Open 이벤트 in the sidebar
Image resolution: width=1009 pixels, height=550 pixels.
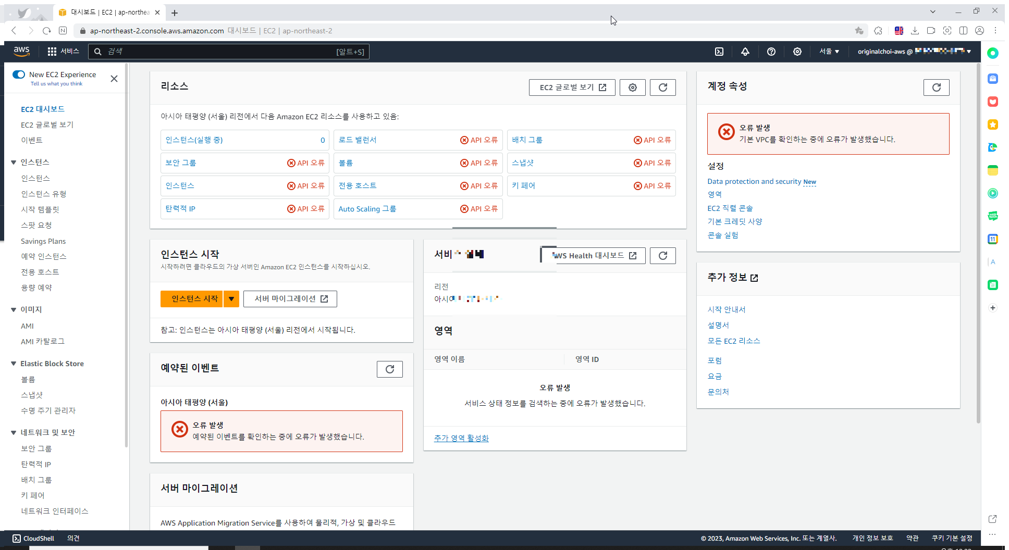coord(32,141)
